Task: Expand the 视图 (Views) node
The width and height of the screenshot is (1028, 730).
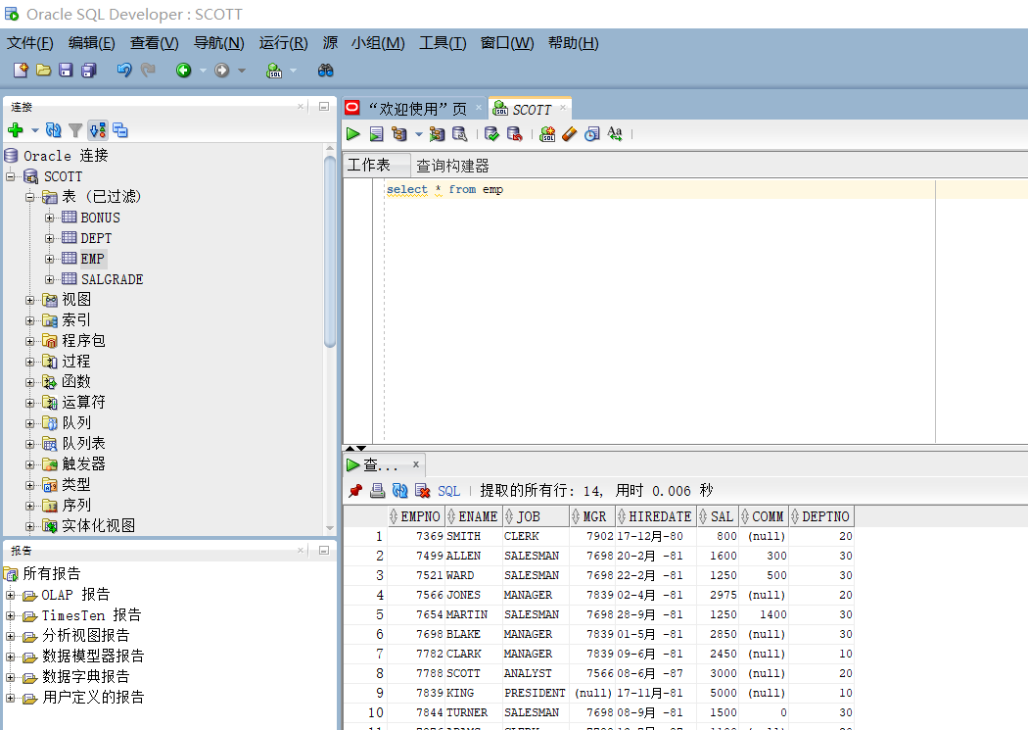Action: (x=29, y=300)
